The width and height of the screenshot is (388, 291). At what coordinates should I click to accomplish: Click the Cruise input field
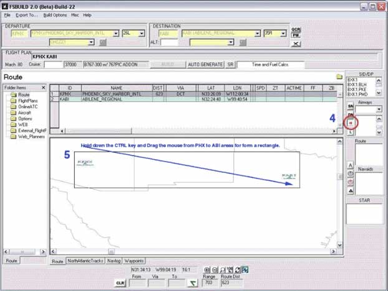pos(53,65)
